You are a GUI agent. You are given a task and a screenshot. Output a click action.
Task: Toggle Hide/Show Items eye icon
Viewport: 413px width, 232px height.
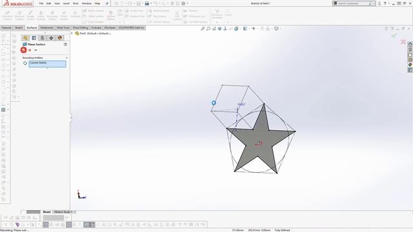click(254, 28)
